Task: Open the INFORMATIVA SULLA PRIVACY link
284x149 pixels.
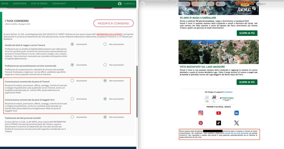Action: pyautogui.click(x=109, y=34)
